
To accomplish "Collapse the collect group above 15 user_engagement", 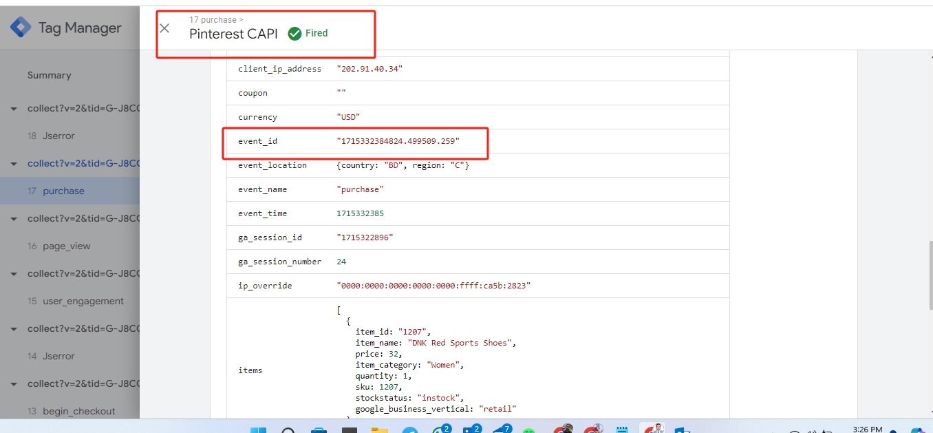I will (14, 274).
